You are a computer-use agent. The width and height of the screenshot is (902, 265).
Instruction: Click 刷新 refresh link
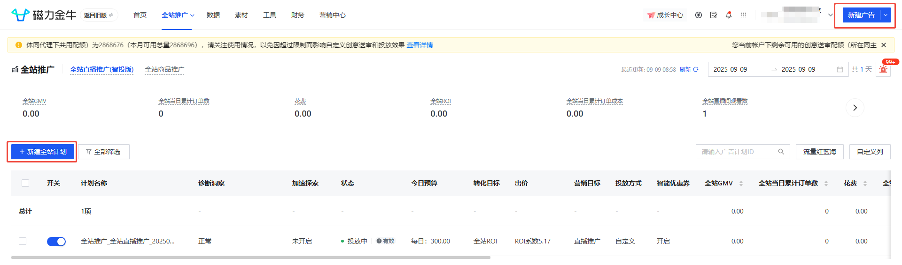pos(689,69)
